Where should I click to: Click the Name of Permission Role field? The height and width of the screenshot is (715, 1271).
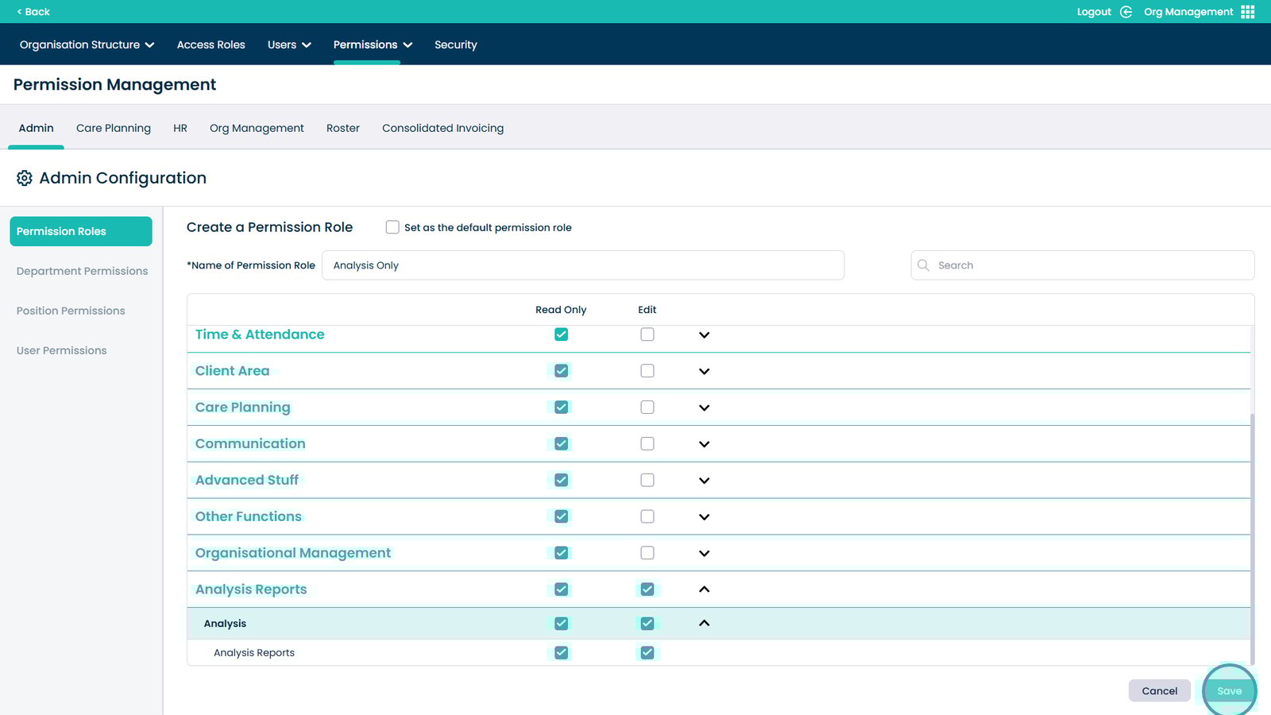[x=582, y=265]
